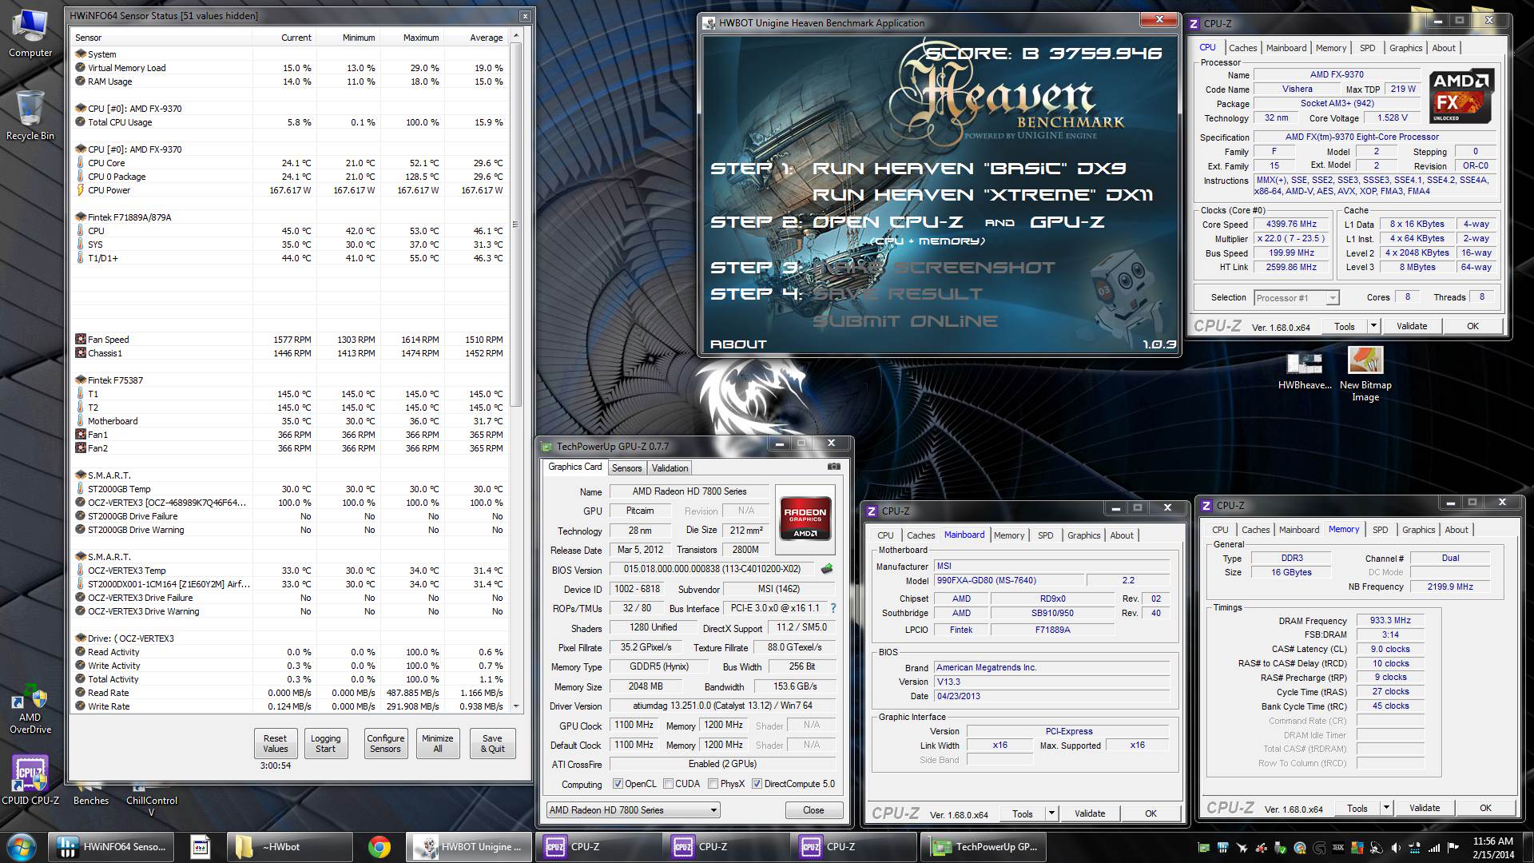Screen dimensions: 1534x863
Task: Click the HWiNFO vertical scrollbar thumb
Action: pos(516,225)
